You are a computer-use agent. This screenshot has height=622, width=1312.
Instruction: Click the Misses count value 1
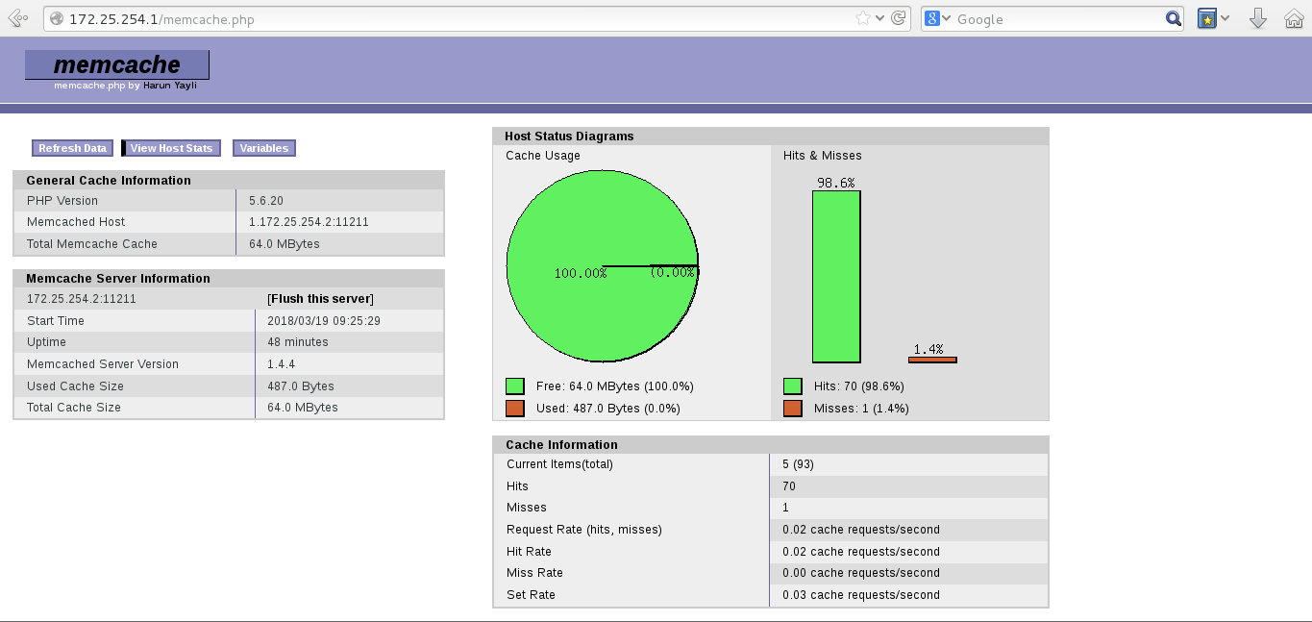coord(785,508)
